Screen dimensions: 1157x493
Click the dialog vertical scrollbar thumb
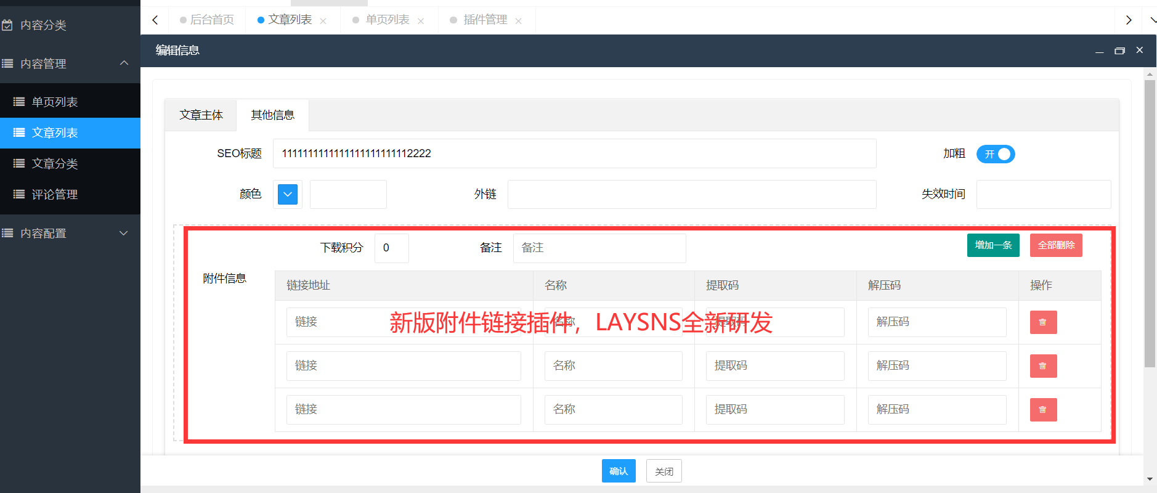click(x=1150, y=223)
